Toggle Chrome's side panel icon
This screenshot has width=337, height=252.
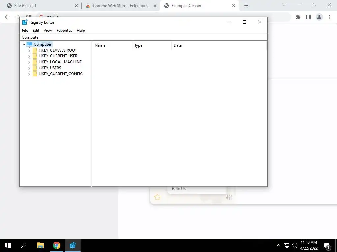click(309, 17)
